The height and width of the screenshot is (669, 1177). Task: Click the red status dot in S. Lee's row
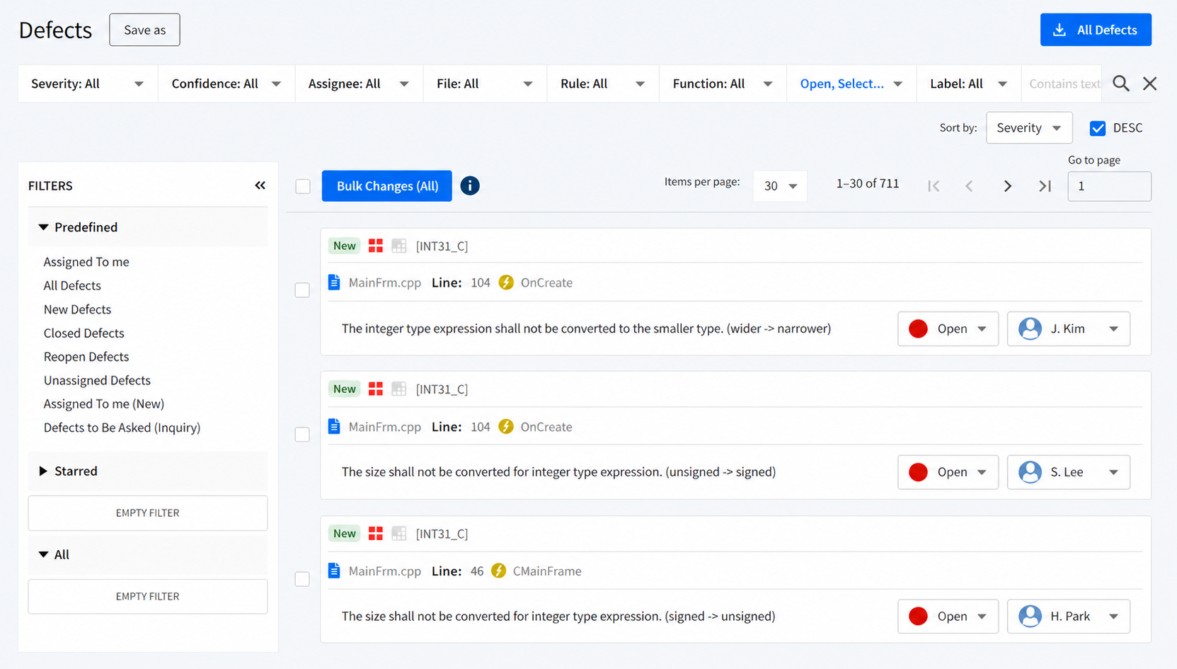(x=918, y=471)
